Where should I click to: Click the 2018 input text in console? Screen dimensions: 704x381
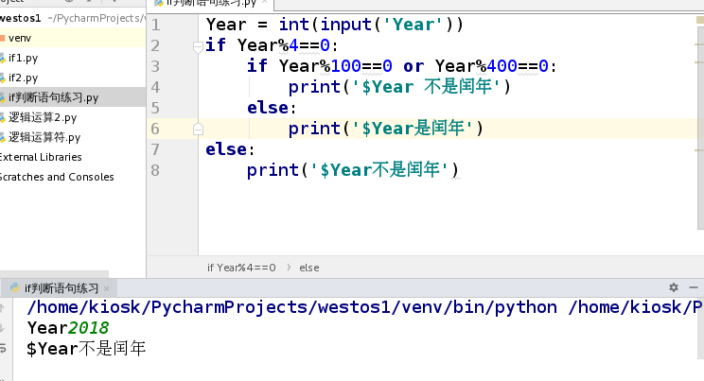point(88,328)
